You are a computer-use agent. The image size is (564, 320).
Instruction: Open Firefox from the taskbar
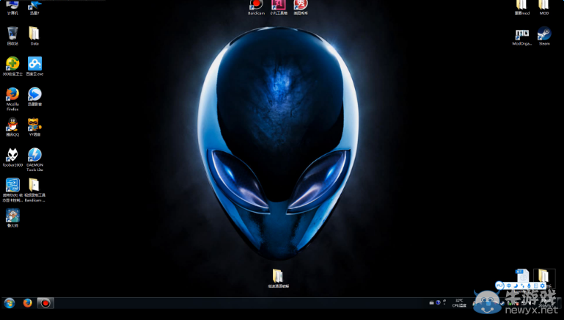point(27,303)
